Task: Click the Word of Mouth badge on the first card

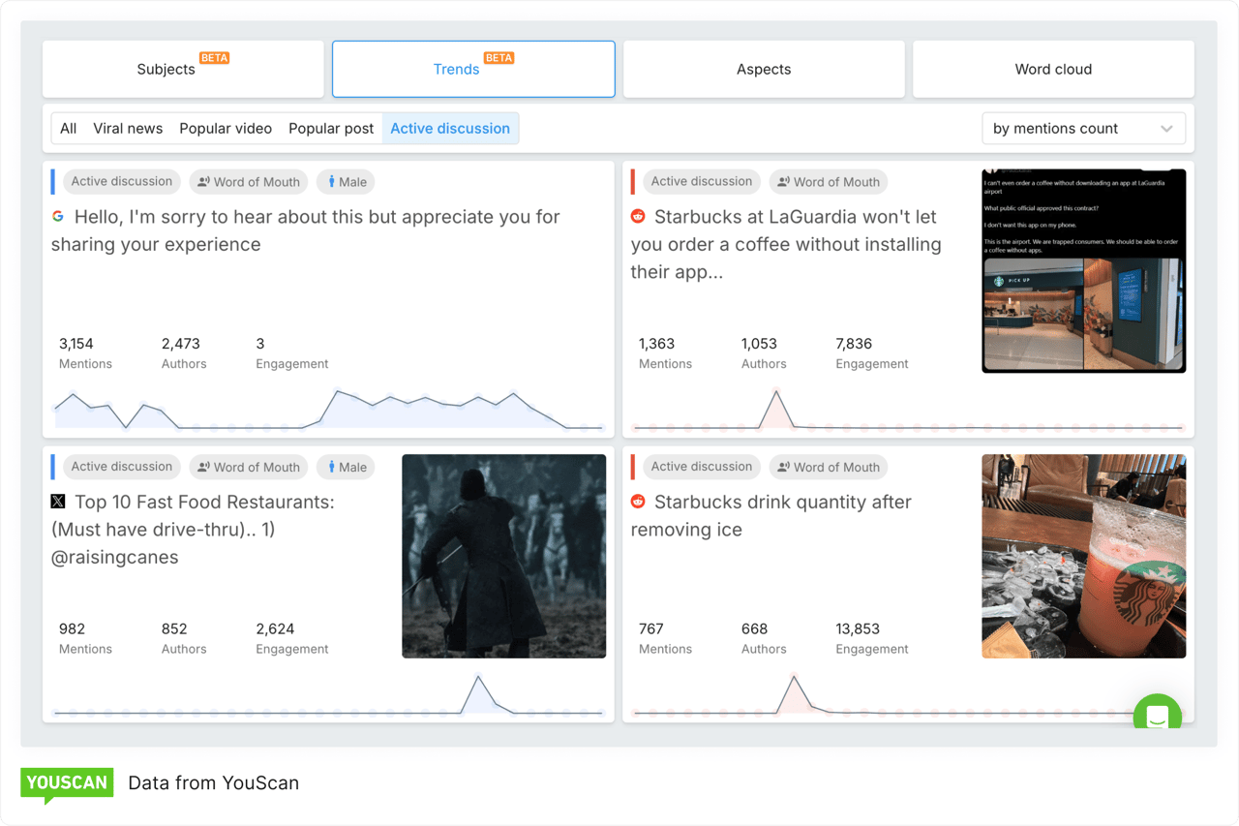Action: click(x=249, y=181)
